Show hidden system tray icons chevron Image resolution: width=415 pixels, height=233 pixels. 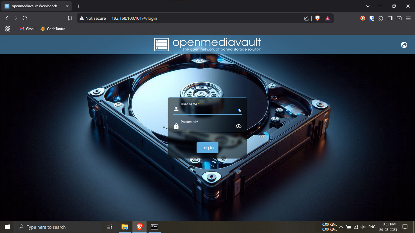coord(341,227)
